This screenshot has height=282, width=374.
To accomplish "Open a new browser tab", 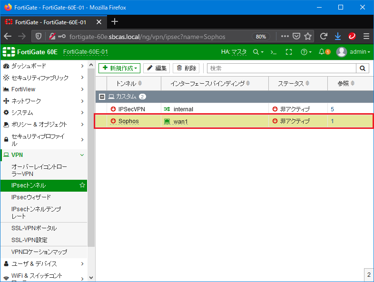I will (x=115, y=22).
